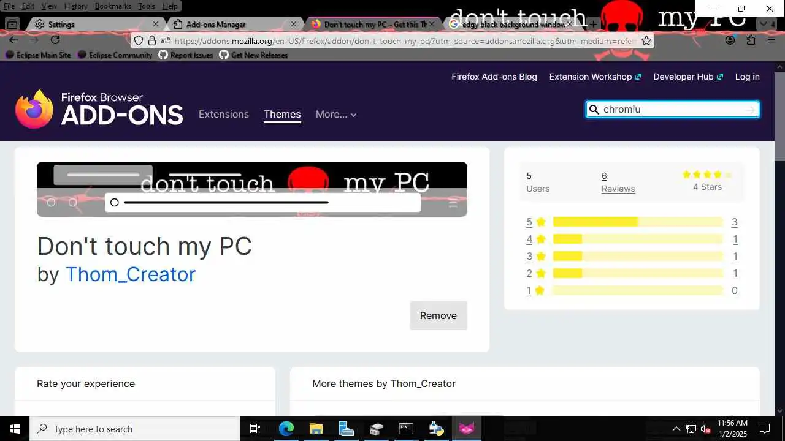The image size is (785, 441).
Task: View site security padlock info
Action: 152,40
